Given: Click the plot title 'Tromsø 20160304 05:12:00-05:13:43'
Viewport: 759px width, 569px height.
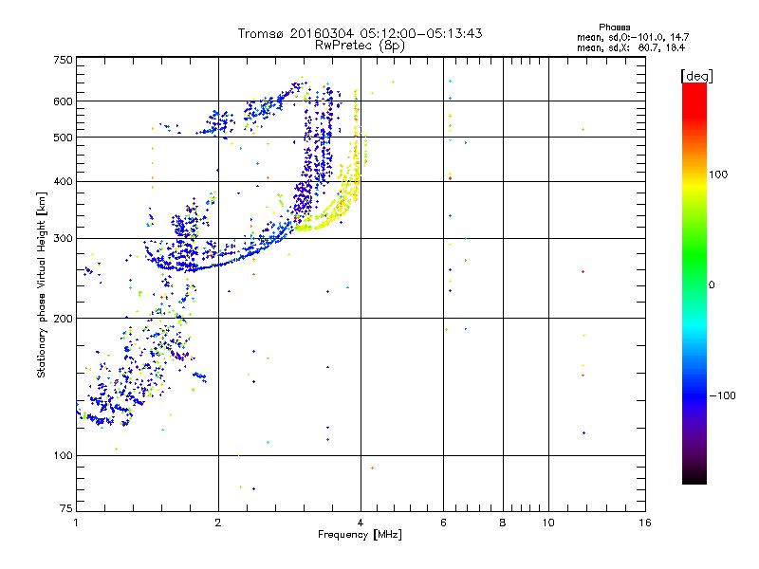Looking at the screenshot, I should (x=360, y=33).
